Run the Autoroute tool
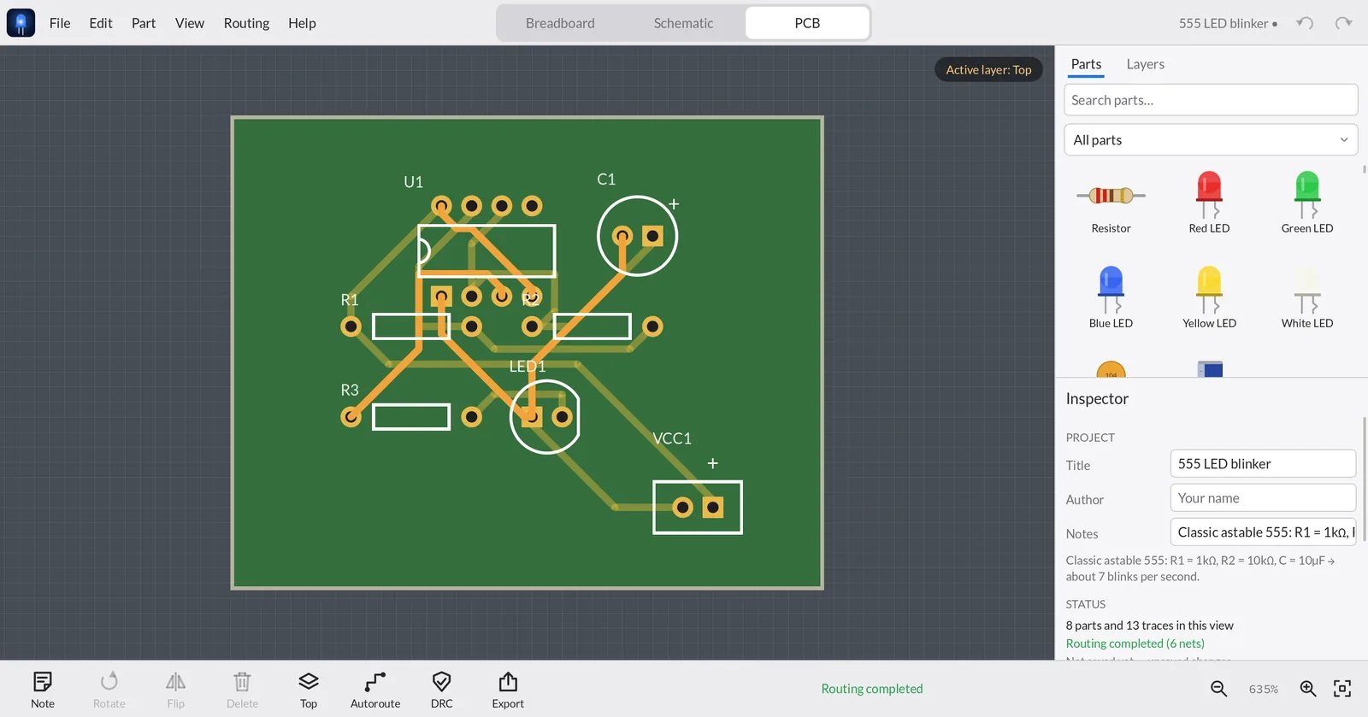1368x717 pixels. click(x=375, y=690)
